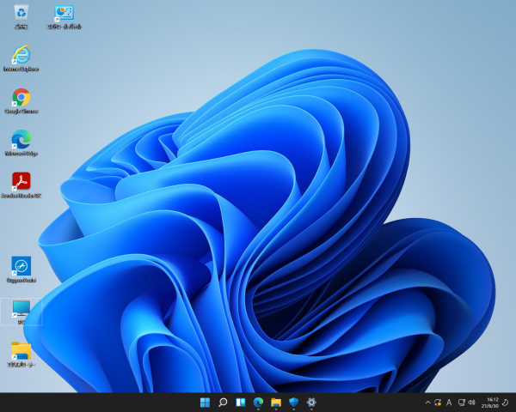Switch to Microsoft Edge in taskbar

pos(258,403)
